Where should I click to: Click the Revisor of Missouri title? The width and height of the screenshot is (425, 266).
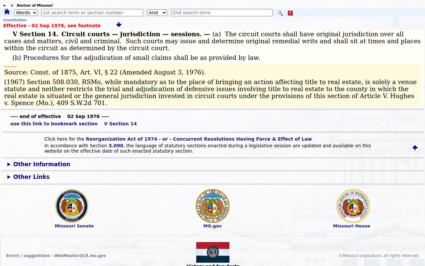coord(35,5)
